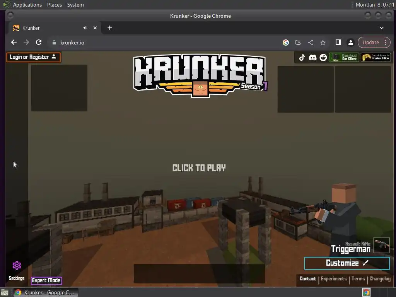Select the Assault Rifle weapon thumbnail

381,245
